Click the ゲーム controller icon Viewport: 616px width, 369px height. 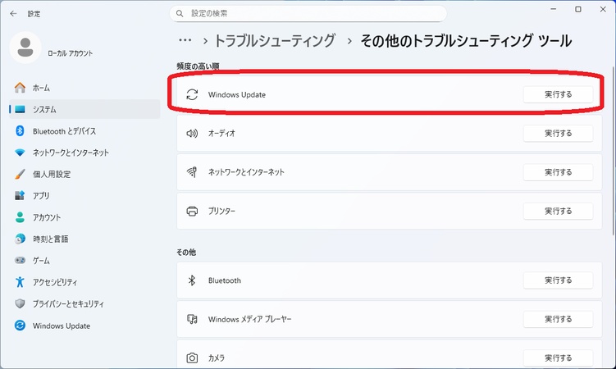pos(20,260)
